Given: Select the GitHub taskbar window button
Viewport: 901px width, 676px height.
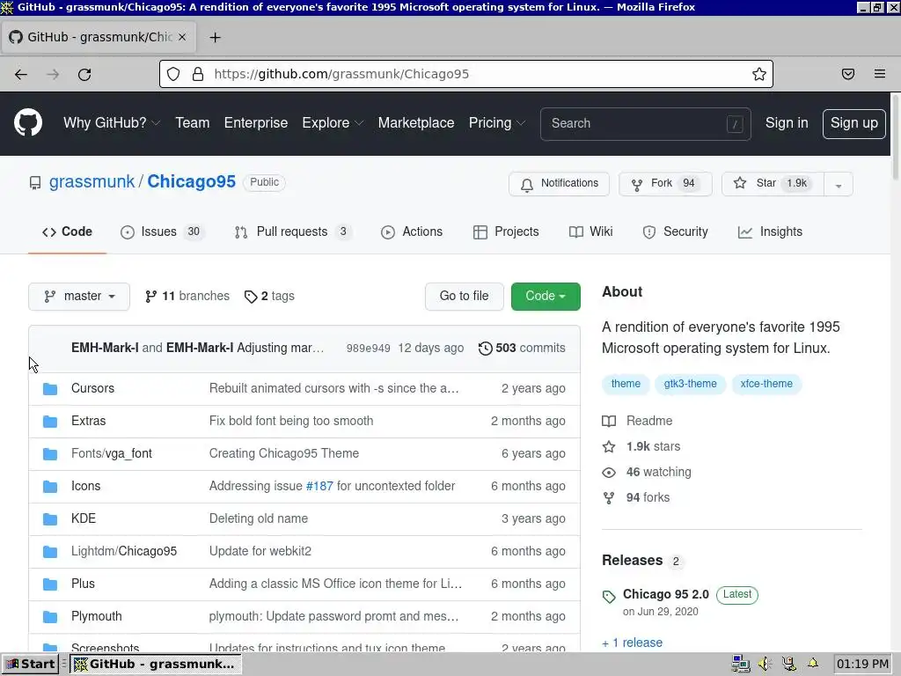Looking at the screenshot, I should coord(156,664).
